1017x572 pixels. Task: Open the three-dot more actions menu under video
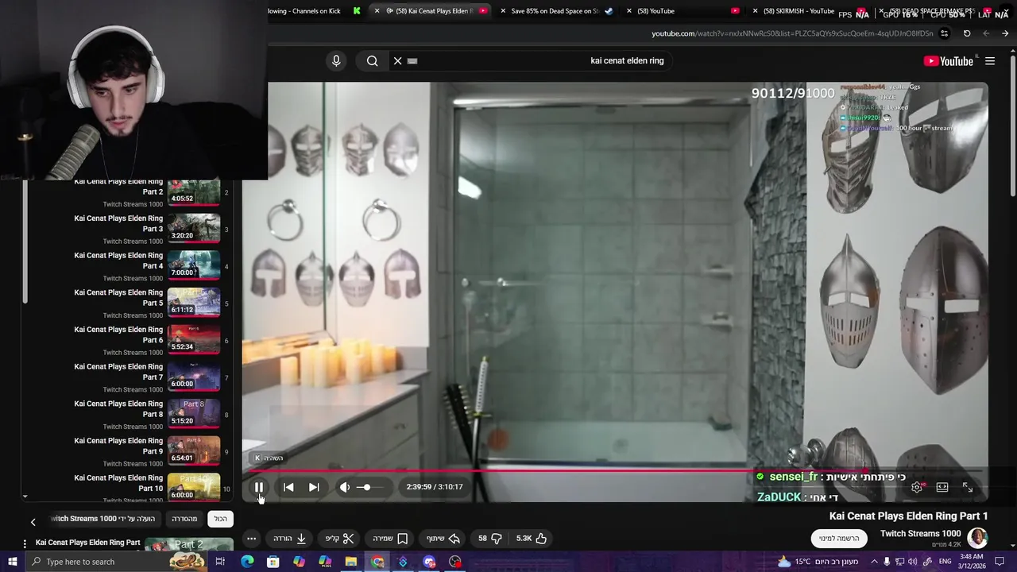coord(251,538)
